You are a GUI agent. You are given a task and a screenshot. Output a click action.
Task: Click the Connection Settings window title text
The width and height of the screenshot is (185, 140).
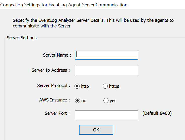pos(64,5)
